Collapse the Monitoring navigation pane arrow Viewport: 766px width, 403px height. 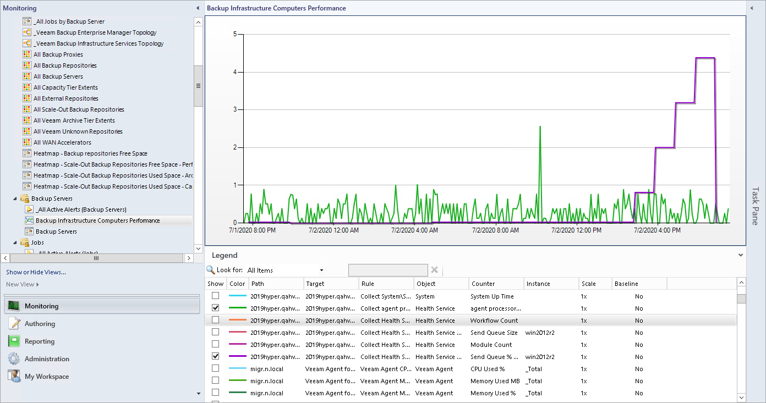(x=198, y=8)
